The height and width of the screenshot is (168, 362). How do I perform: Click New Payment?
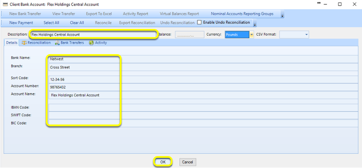[x=21, y=23]
